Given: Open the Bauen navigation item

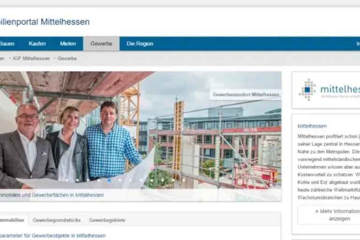Looking at the screenshot, I should click(7, 44).
